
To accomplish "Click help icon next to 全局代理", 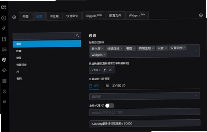I will click(103, 105).
